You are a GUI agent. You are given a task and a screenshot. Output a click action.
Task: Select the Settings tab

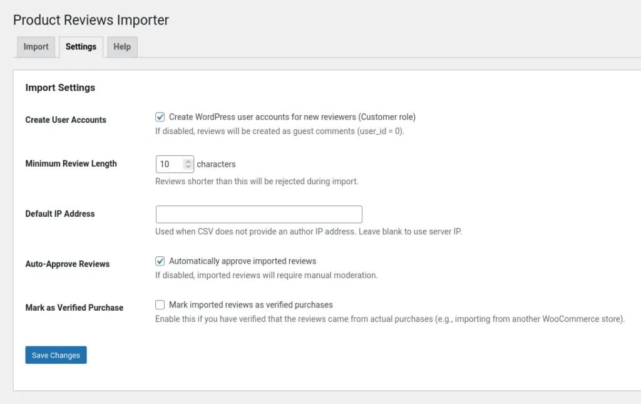[80, 46]
